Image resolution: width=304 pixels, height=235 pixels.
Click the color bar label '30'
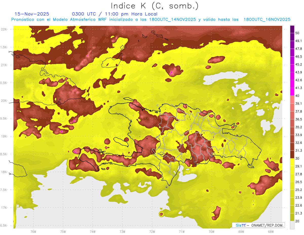click(297, 158)
